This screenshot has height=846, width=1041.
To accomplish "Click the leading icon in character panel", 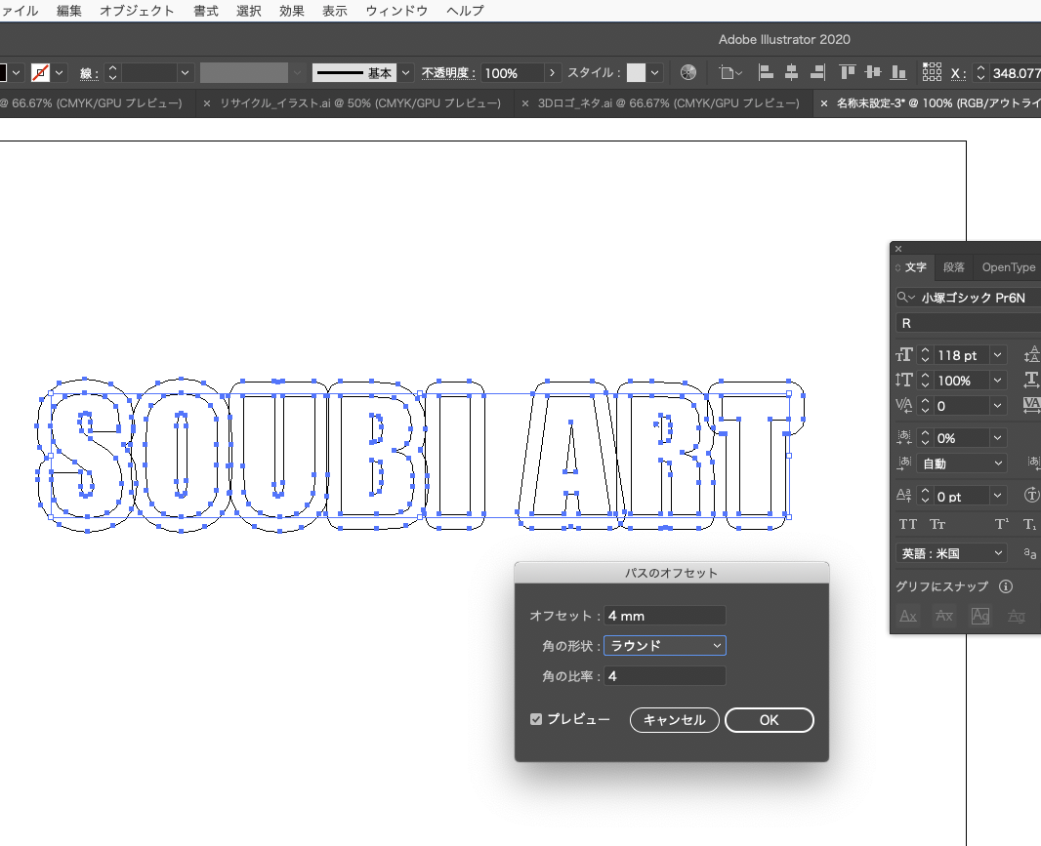I will (1031, 355).
